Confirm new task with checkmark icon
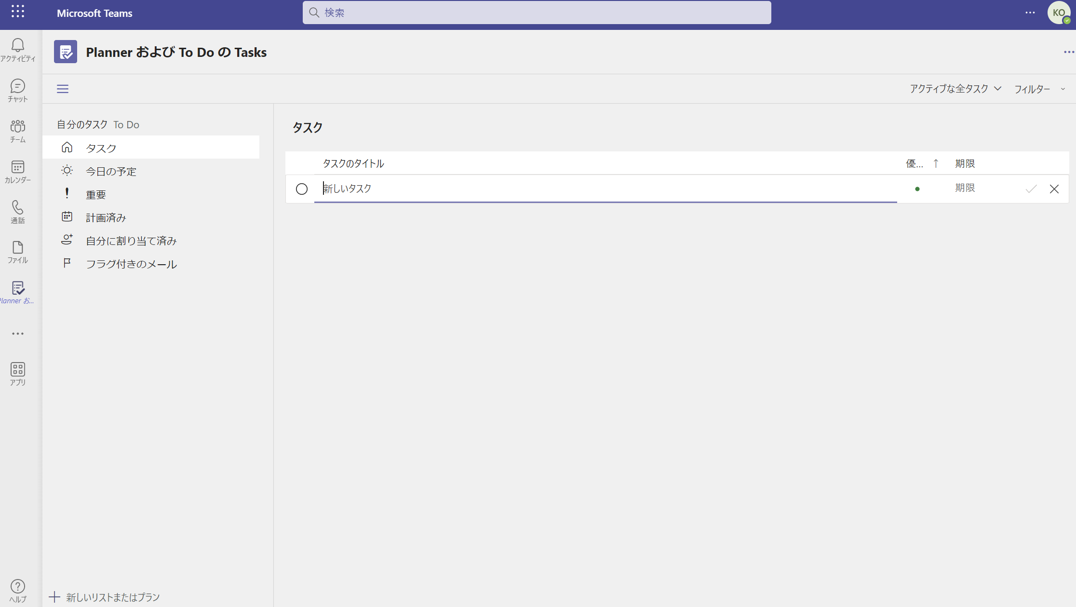Viewport: 1076px width, 607px height. [x=1031, y=189]
